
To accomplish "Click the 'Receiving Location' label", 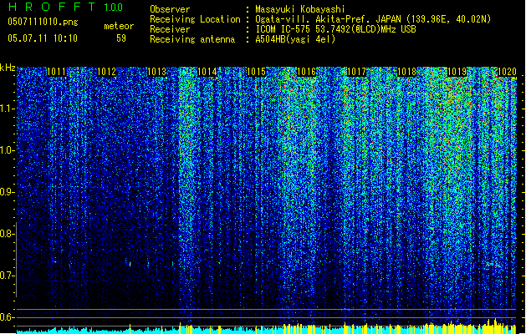I will tap(195, 19).
